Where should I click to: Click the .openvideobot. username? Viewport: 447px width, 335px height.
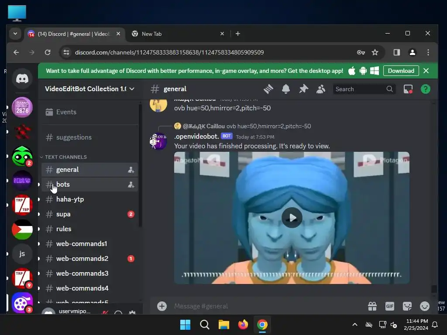196,137
